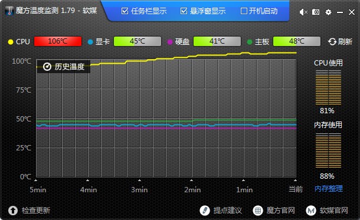Image resolution: width=360 pixels, height=220 pixels.
Task: Click the magenta 硬盘 legend dot
Action: point(170,42)
